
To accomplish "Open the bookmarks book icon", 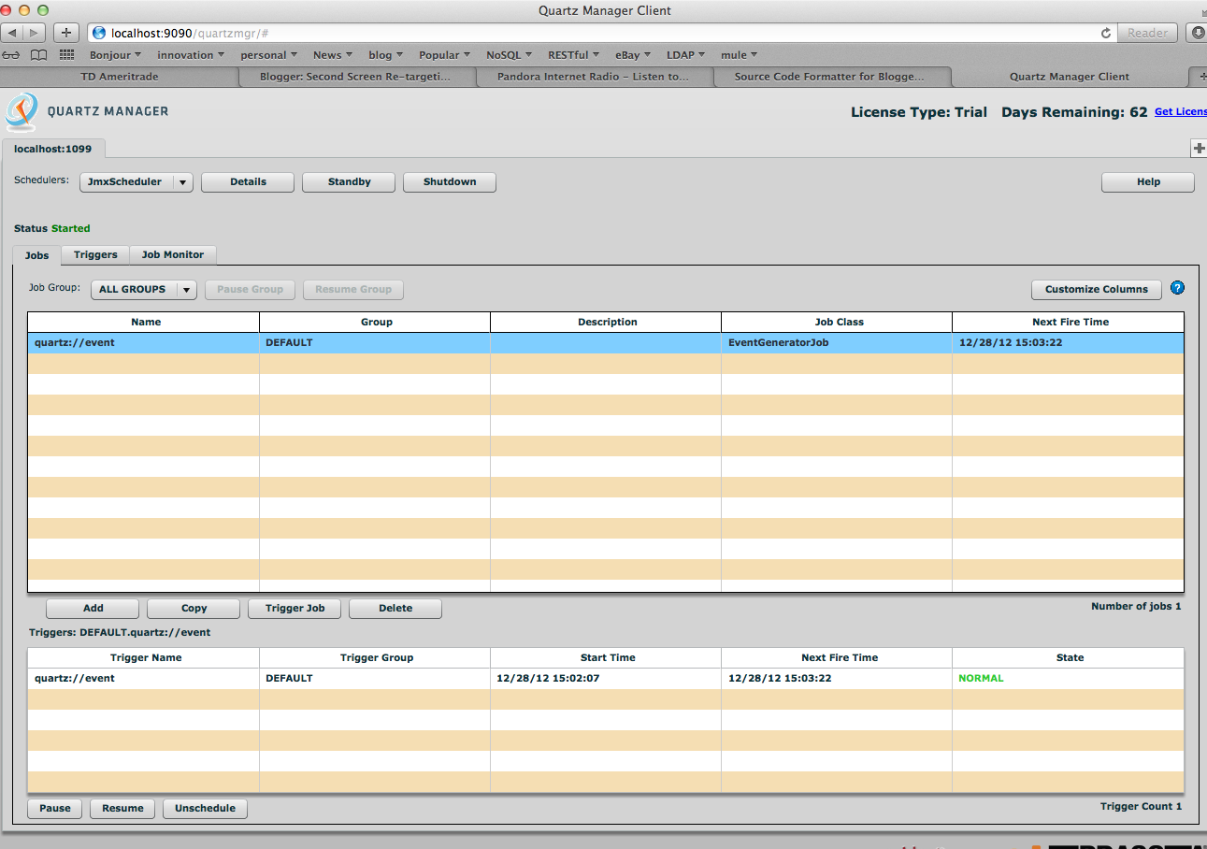I will coord(37,54).
